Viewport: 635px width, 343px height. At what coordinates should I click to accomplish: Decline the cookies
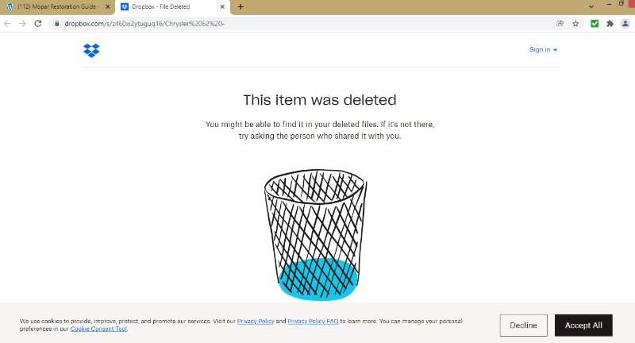[523, 326]
